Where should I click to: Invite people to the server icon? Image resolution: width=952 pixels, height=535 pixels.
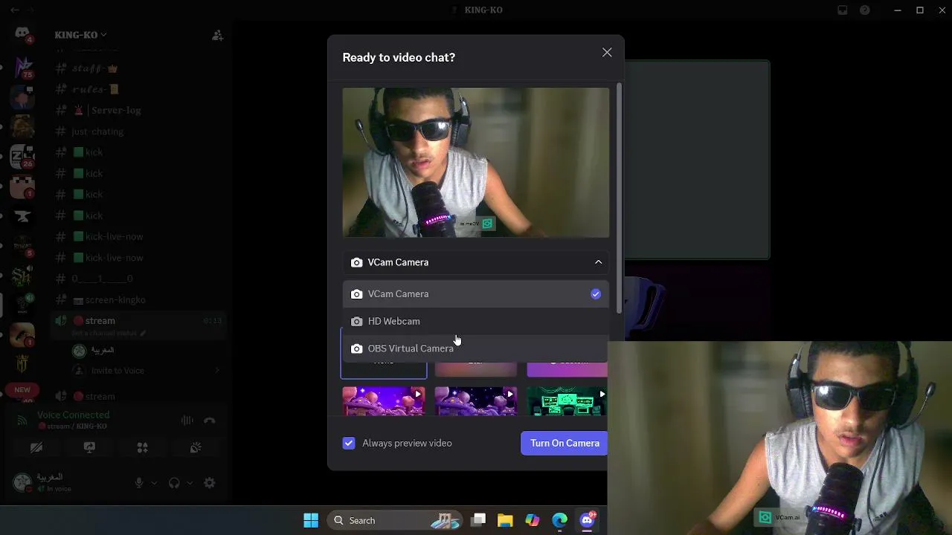(217, 35)
